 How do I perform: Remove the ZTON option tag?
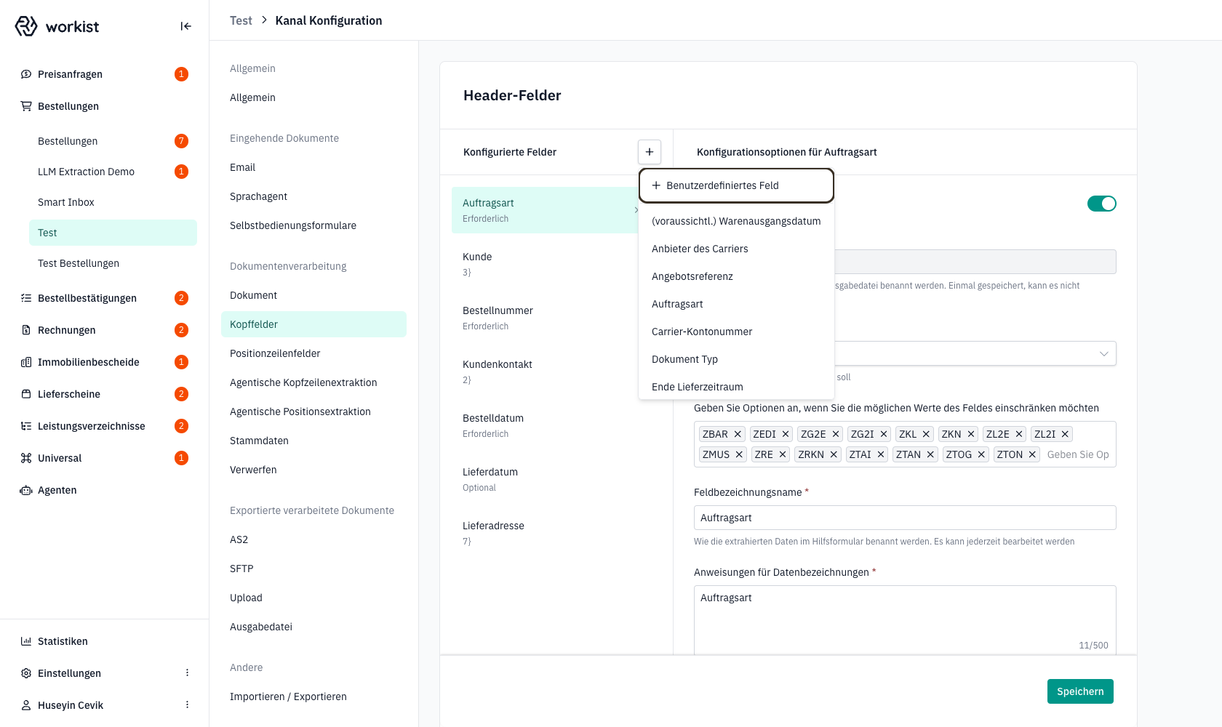tap(1032, 454)
